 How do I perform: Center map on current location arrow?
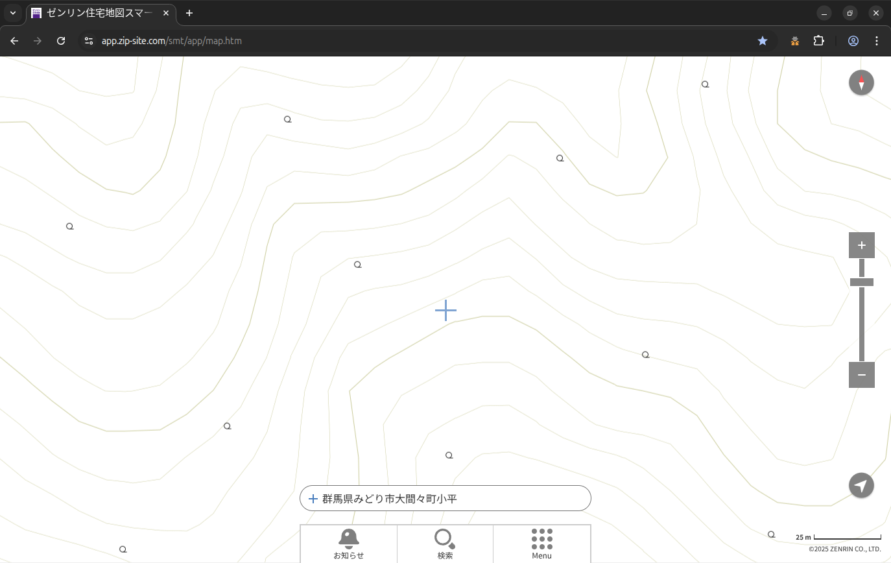[x=861, y=486]
